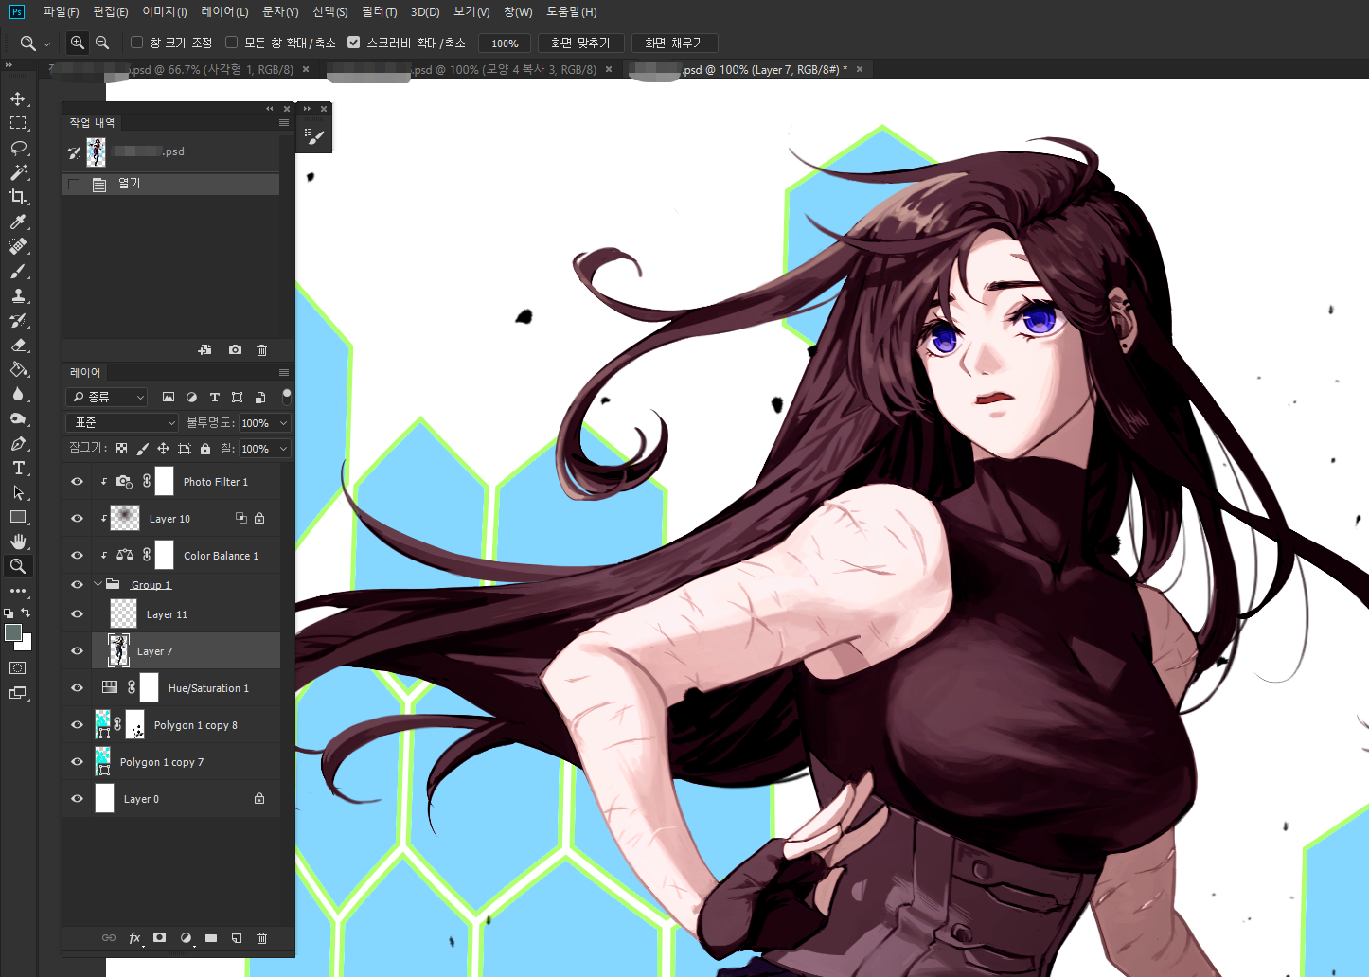This screenshot has width=1369, height=977.
Task: Toggle visibility of Layer 7
Action: 78,650
